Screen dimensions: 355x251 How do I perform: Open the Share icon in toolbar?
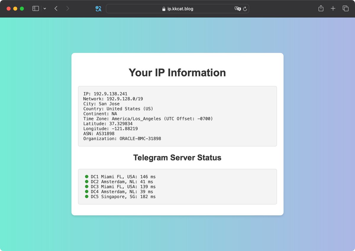pyautogui.click(x=321, y=9)
